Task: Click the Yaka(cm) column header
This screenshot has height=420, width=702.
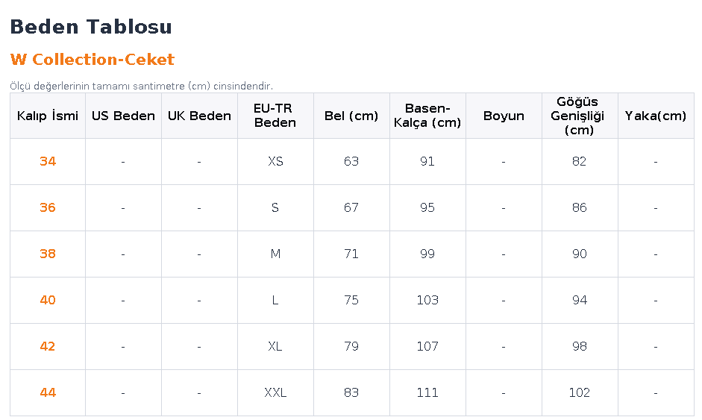Action: click(656, 116)
